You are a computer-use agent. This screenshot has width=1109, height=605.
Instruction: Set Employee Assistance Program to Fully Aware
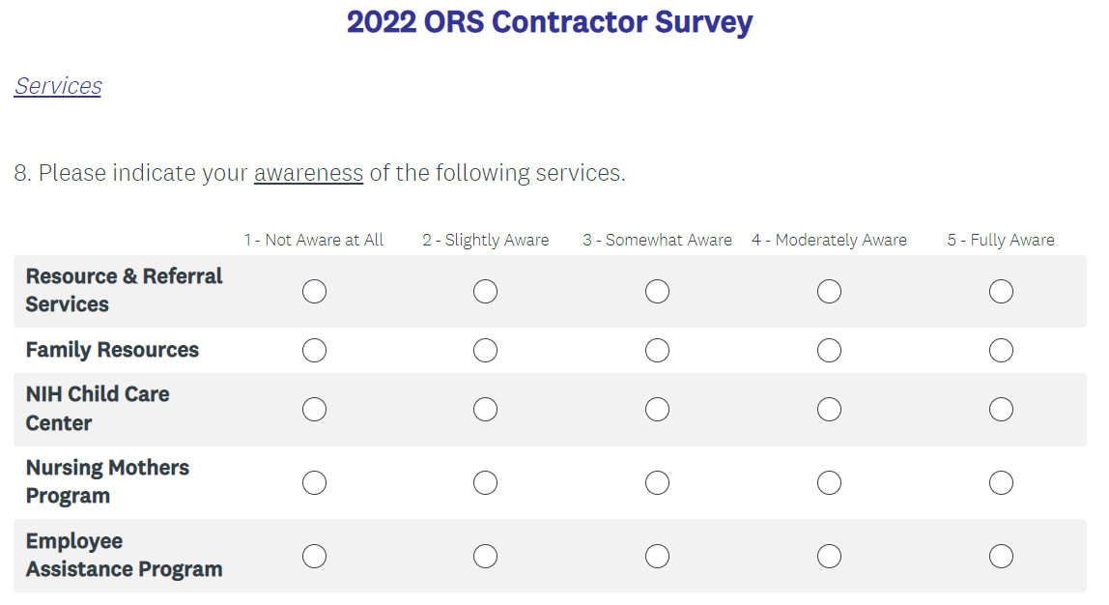(1001, 556)
